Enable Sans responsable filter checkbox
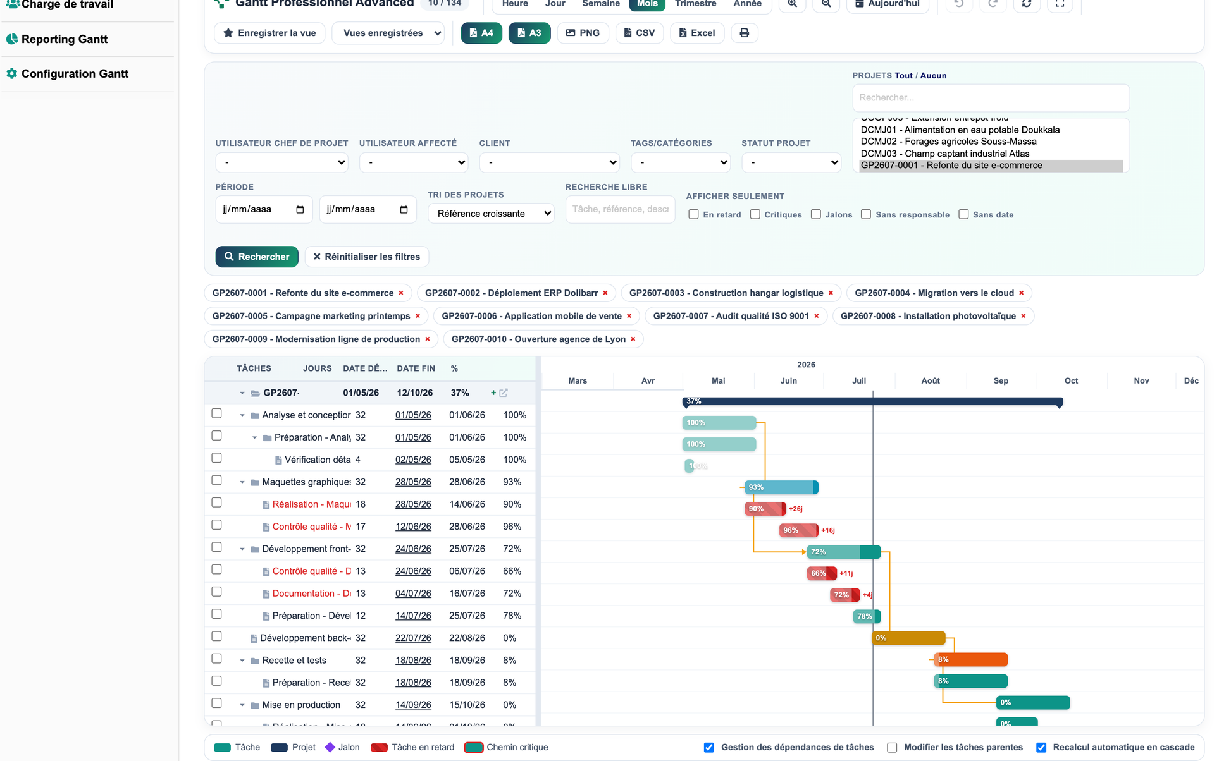Image resolution: width=1231 pixels, height=761 pixels. click(x=866, y=214)
